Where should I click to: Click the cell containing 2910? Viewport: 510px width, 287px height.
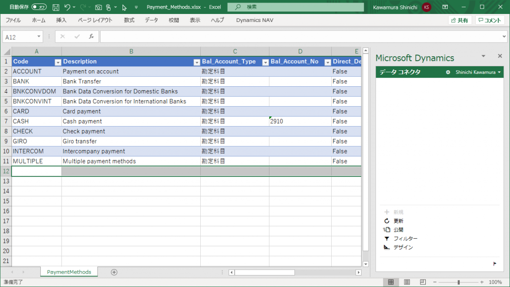click(x=300, y=122)
